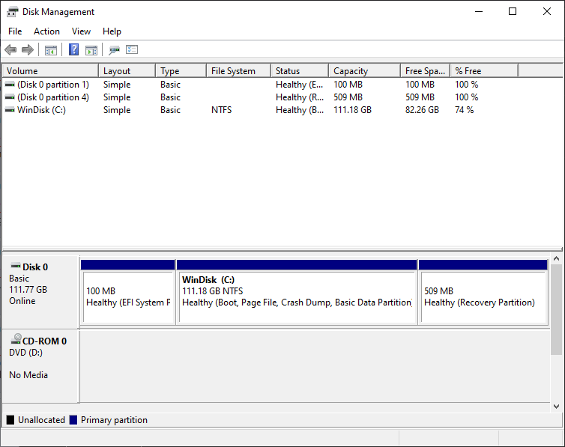Click the drive icon beside WinDisk (C:)
The height and width of the screenshot is (447, 565).
pyautogui.click(x=10, y=110)
